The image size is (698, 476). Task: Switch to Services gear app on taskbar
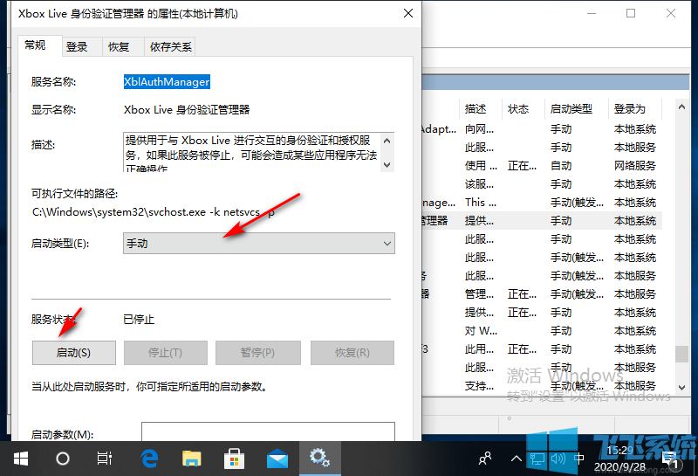pyautogui.click(x=319, y=458)
